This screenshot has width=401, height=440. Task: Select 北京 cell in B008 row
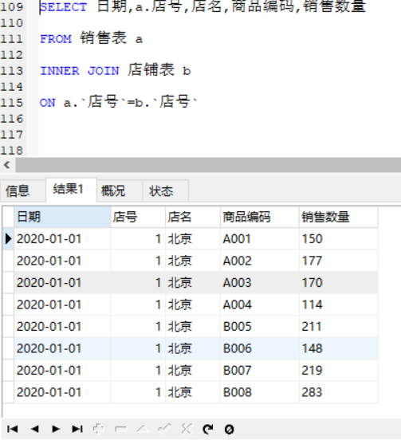pos(193,392)
